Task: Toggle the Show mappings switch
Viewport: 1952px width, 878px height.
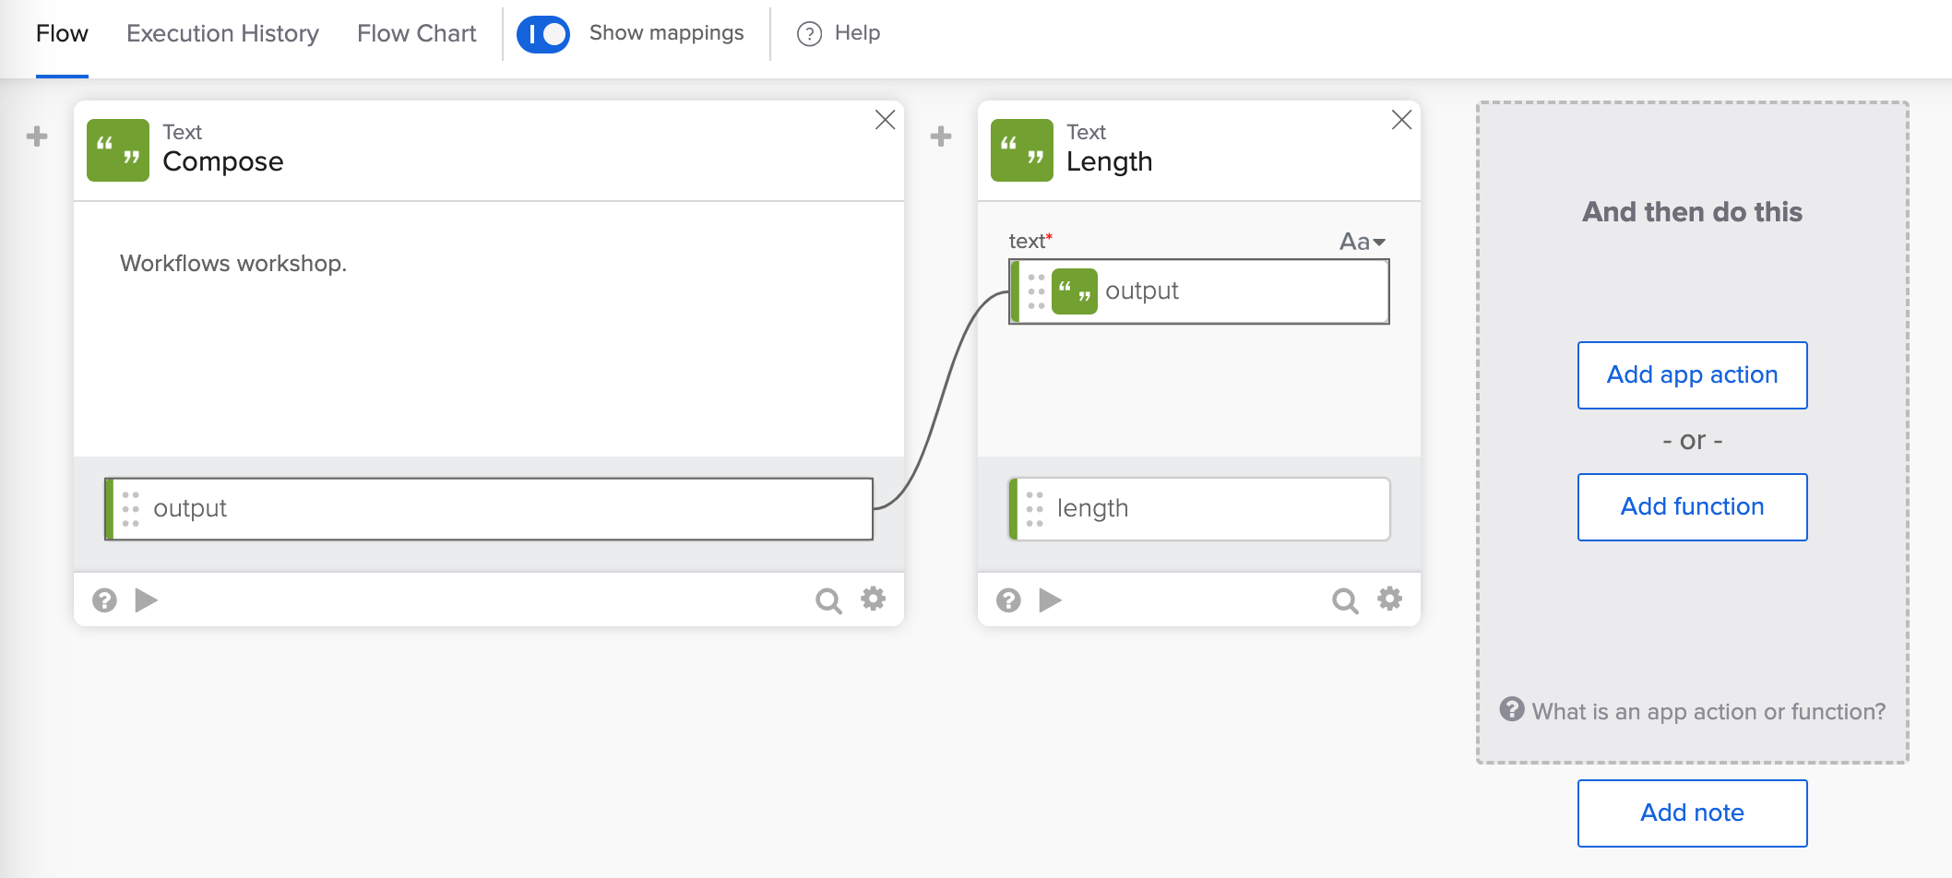Action: click(543, 34)
